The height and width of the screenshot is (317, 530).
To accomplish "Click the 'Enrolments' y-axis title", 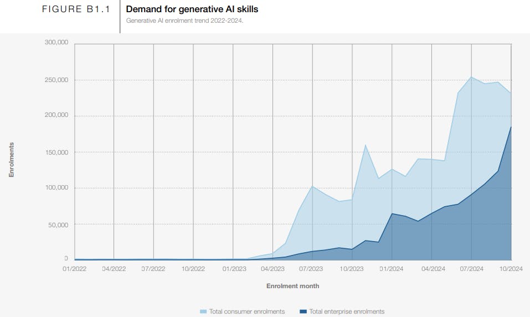I will click(12, 160).
